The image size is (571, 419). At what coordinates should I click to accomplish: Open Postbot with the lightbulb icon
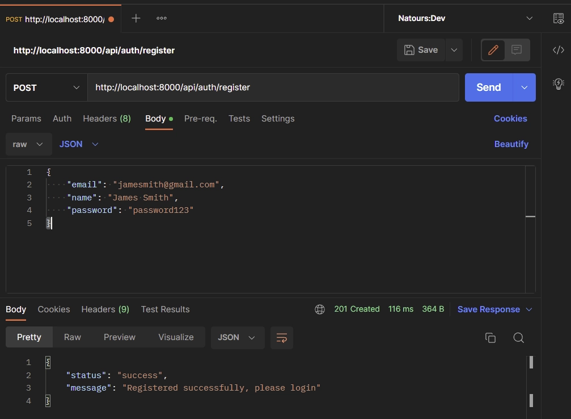tap(558, 83)
